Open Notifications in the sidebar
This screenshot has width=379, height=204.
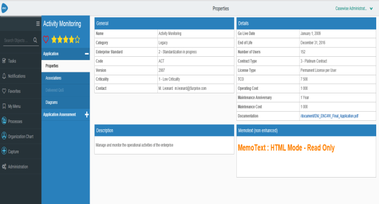click(x=20, y=76)
